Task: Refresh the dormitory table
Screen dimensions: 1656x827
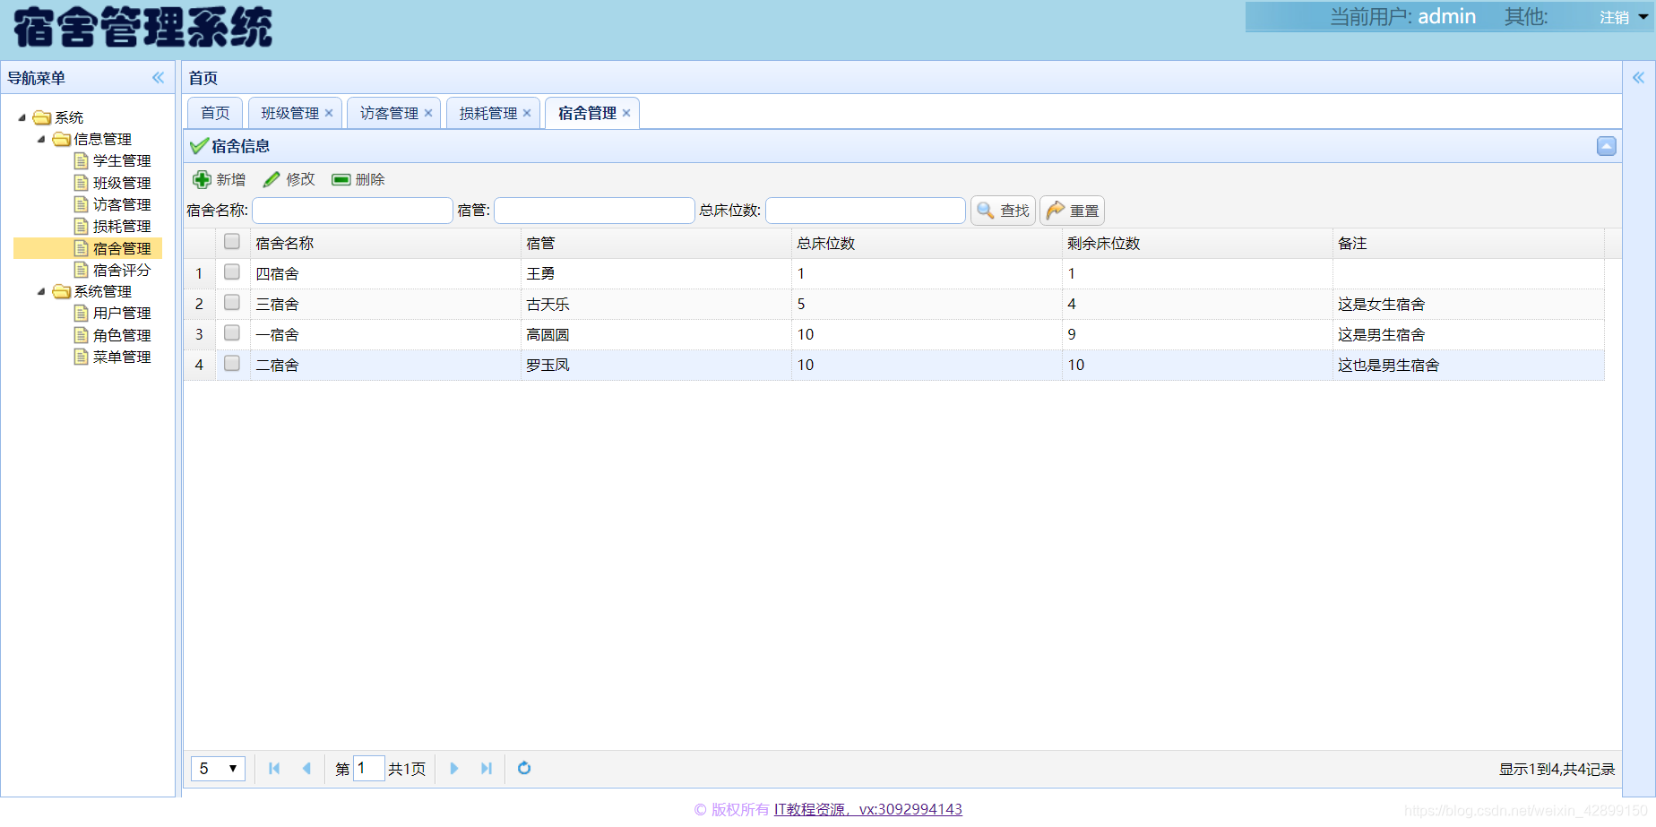Action: click(524, 769)
